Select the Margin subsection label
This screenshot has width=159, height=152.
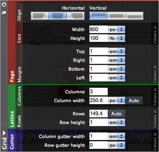(x=19, y=75)
